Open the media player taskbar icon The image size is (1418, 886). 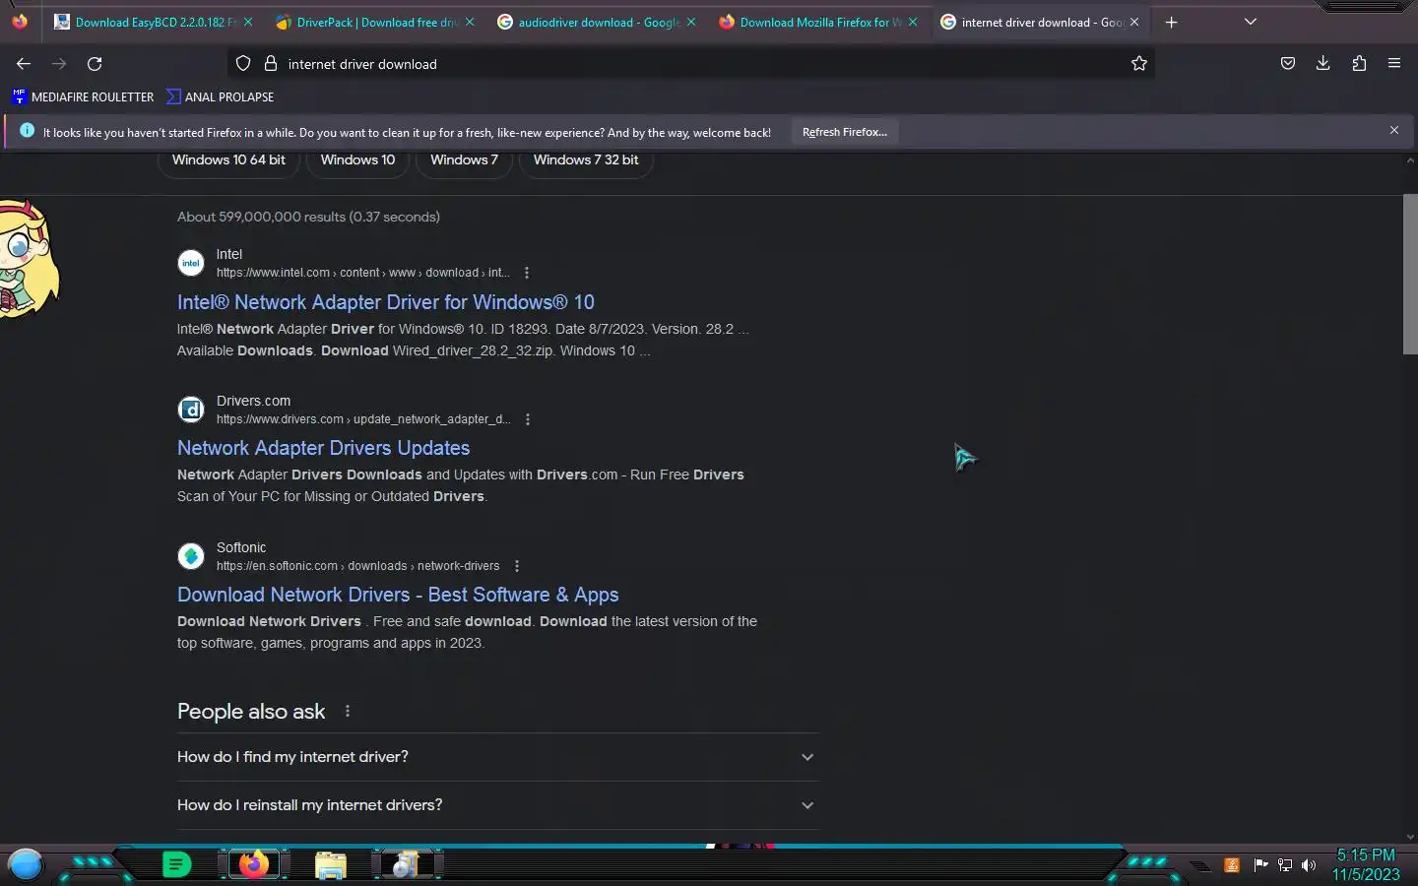pyautogui.click(x=406, y=865)
